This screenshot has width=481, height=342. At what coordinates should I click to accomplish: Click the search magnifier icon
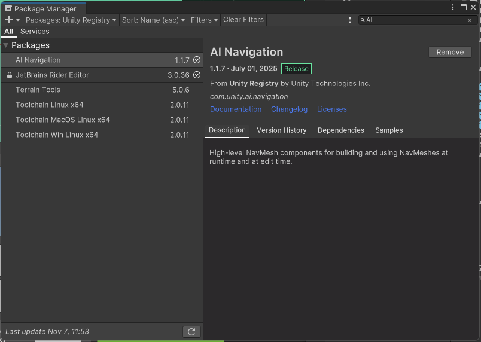(363, 20)
